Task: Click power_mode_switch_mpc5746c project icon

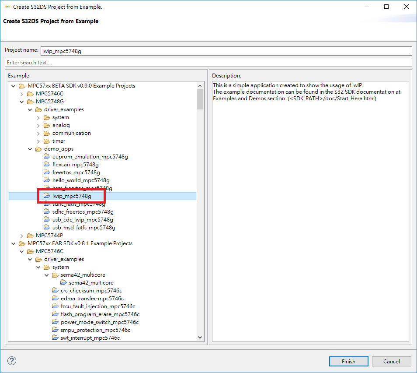Action: 56,322
